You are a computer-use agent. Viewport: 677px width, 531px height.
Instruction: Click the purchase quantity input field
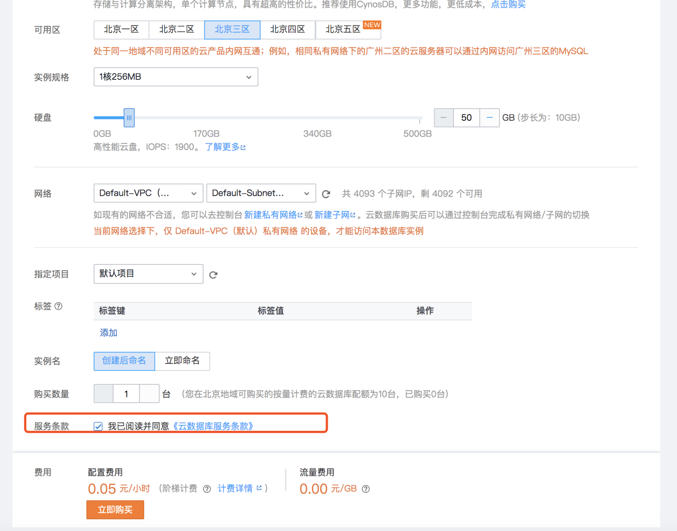[x=126, y=394]
